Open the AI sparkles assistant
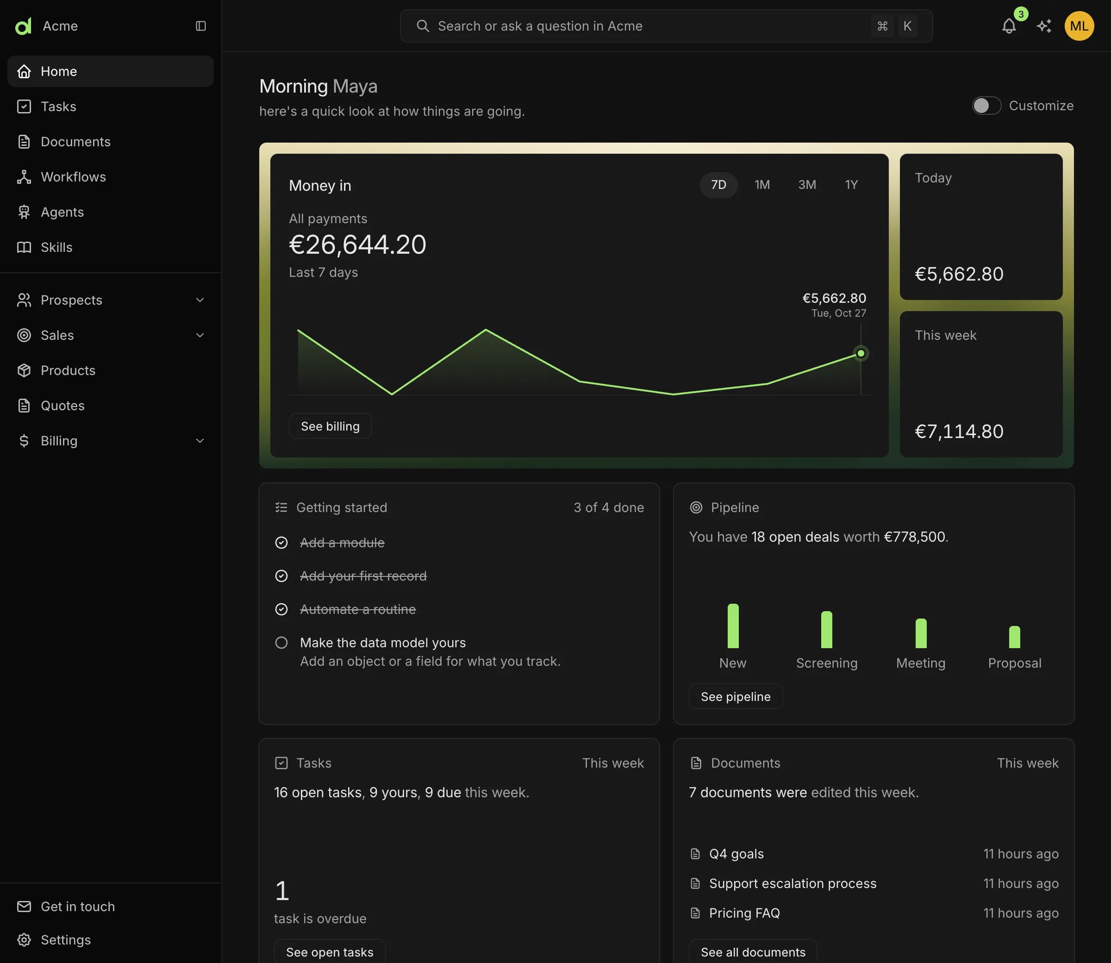Screen dimensions: 1111x963 pyautogui.click(x=1044, y=26)
